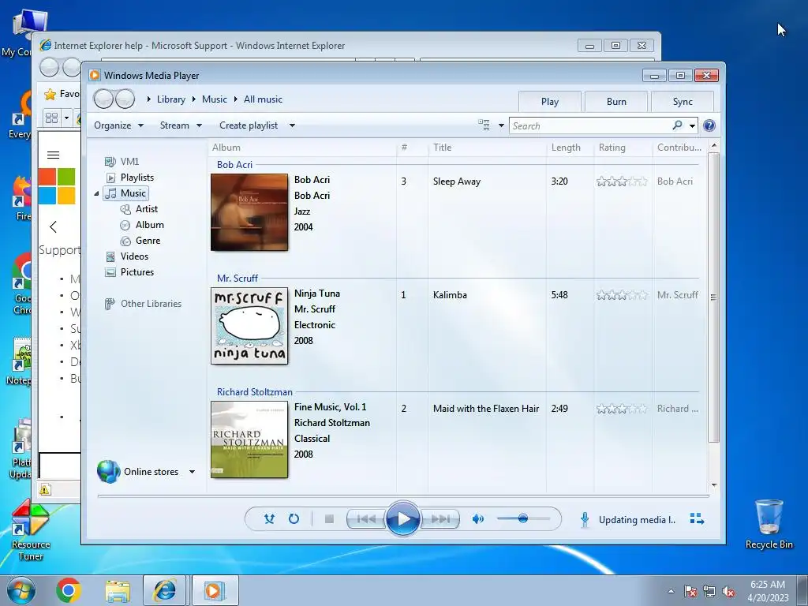This screenshot has height=606, width=808.
Task: Switch to Now Playing view icon
Action: [697, 519]
